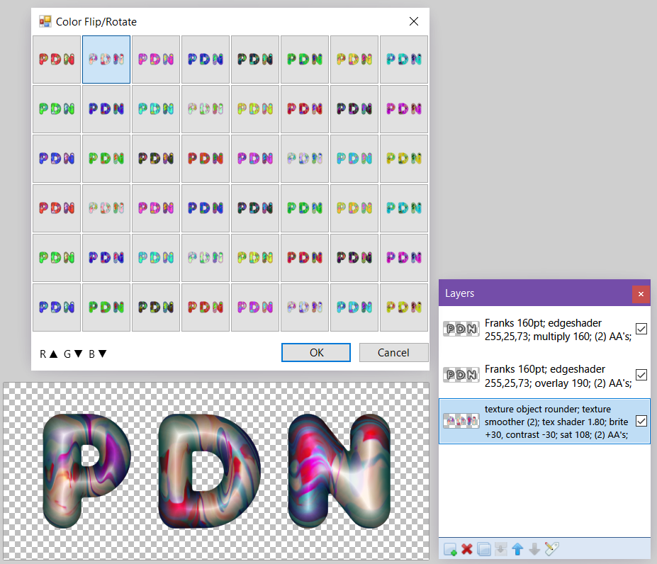The height and width of the screenshot is (564, 657).
Task: Select the texture object rounder layer text
Action: click(x=557, y=422)
